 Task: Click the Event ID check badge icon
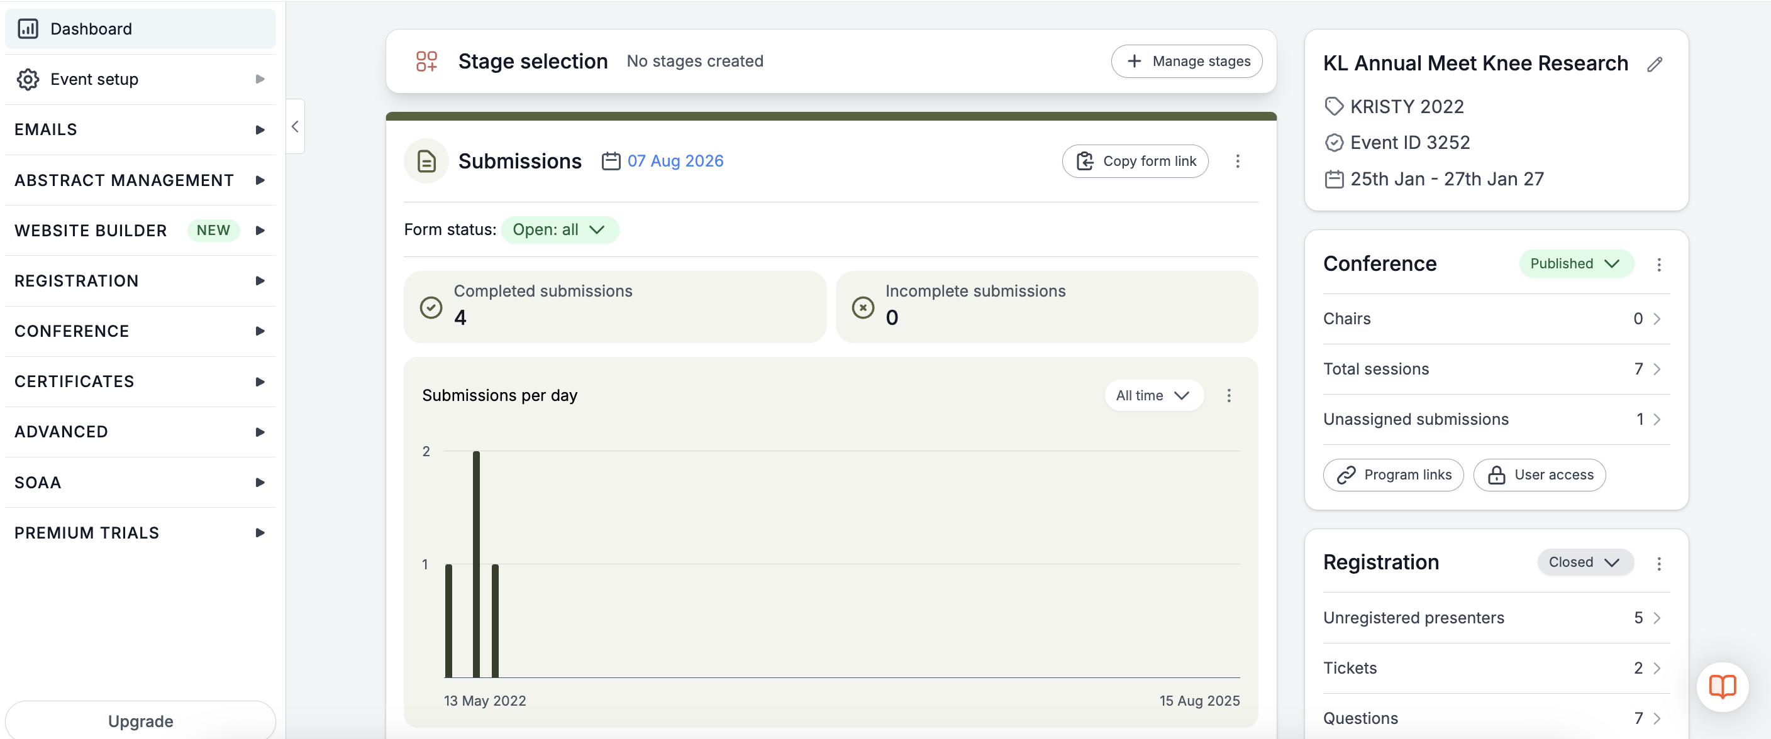[1334, 142]
